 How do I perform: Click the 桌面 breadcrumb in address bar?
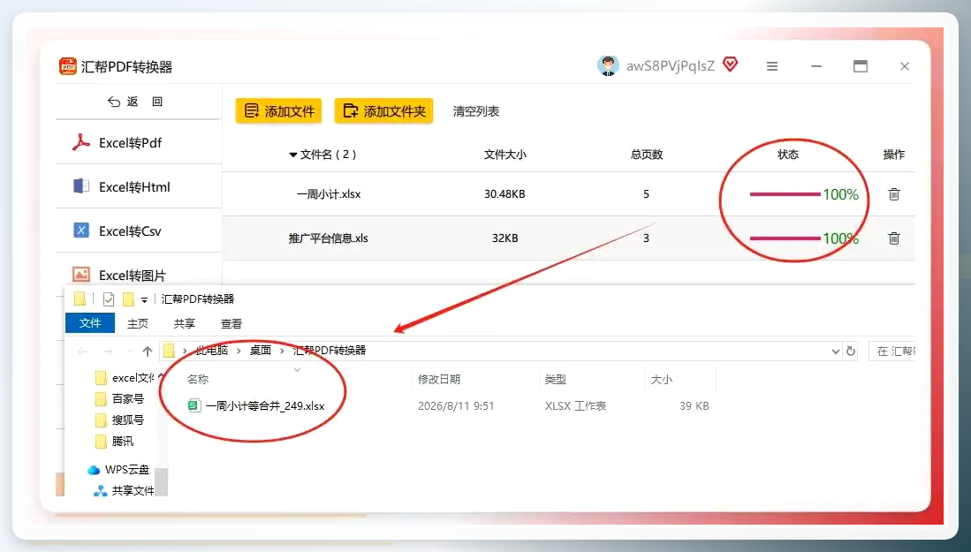pos(261,351)
